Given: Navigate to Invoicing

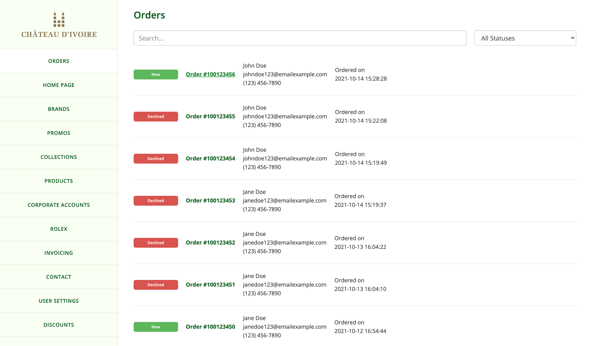Looking at the screenshot, I should click(x=59, y=253).
